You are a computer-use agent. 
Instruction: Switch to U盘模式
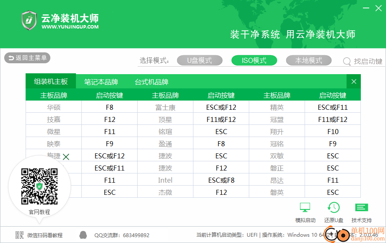point(200,60)
